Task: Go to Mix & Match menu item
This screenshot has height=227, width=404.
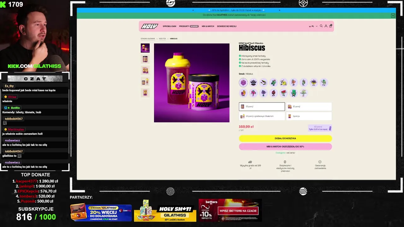Action: tap(208, 26)
